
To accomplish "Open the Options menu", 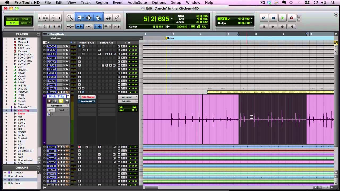I will [x=159, y=2].
